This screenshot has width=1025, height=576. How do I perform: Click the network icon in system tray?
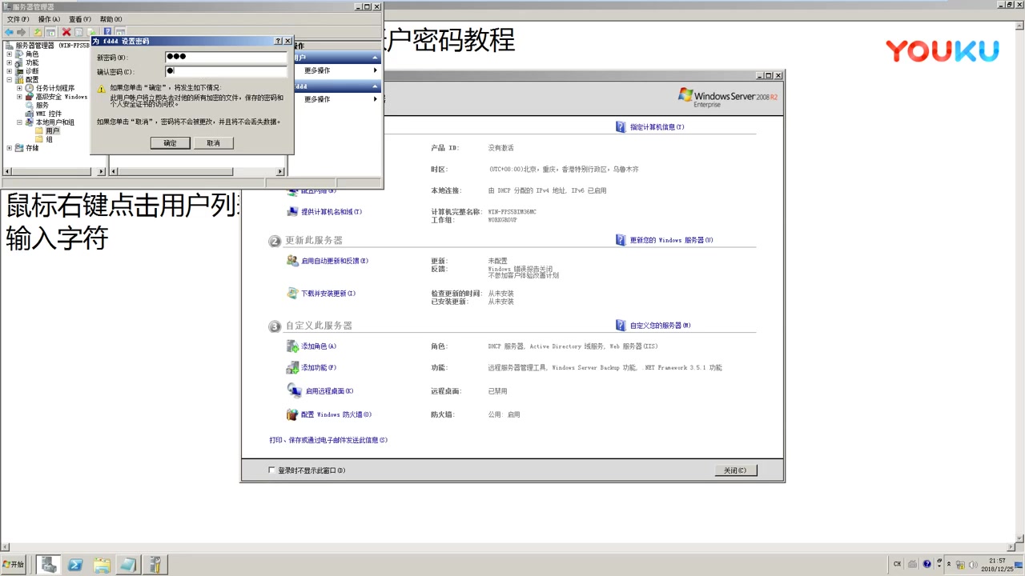click(961, 564)
